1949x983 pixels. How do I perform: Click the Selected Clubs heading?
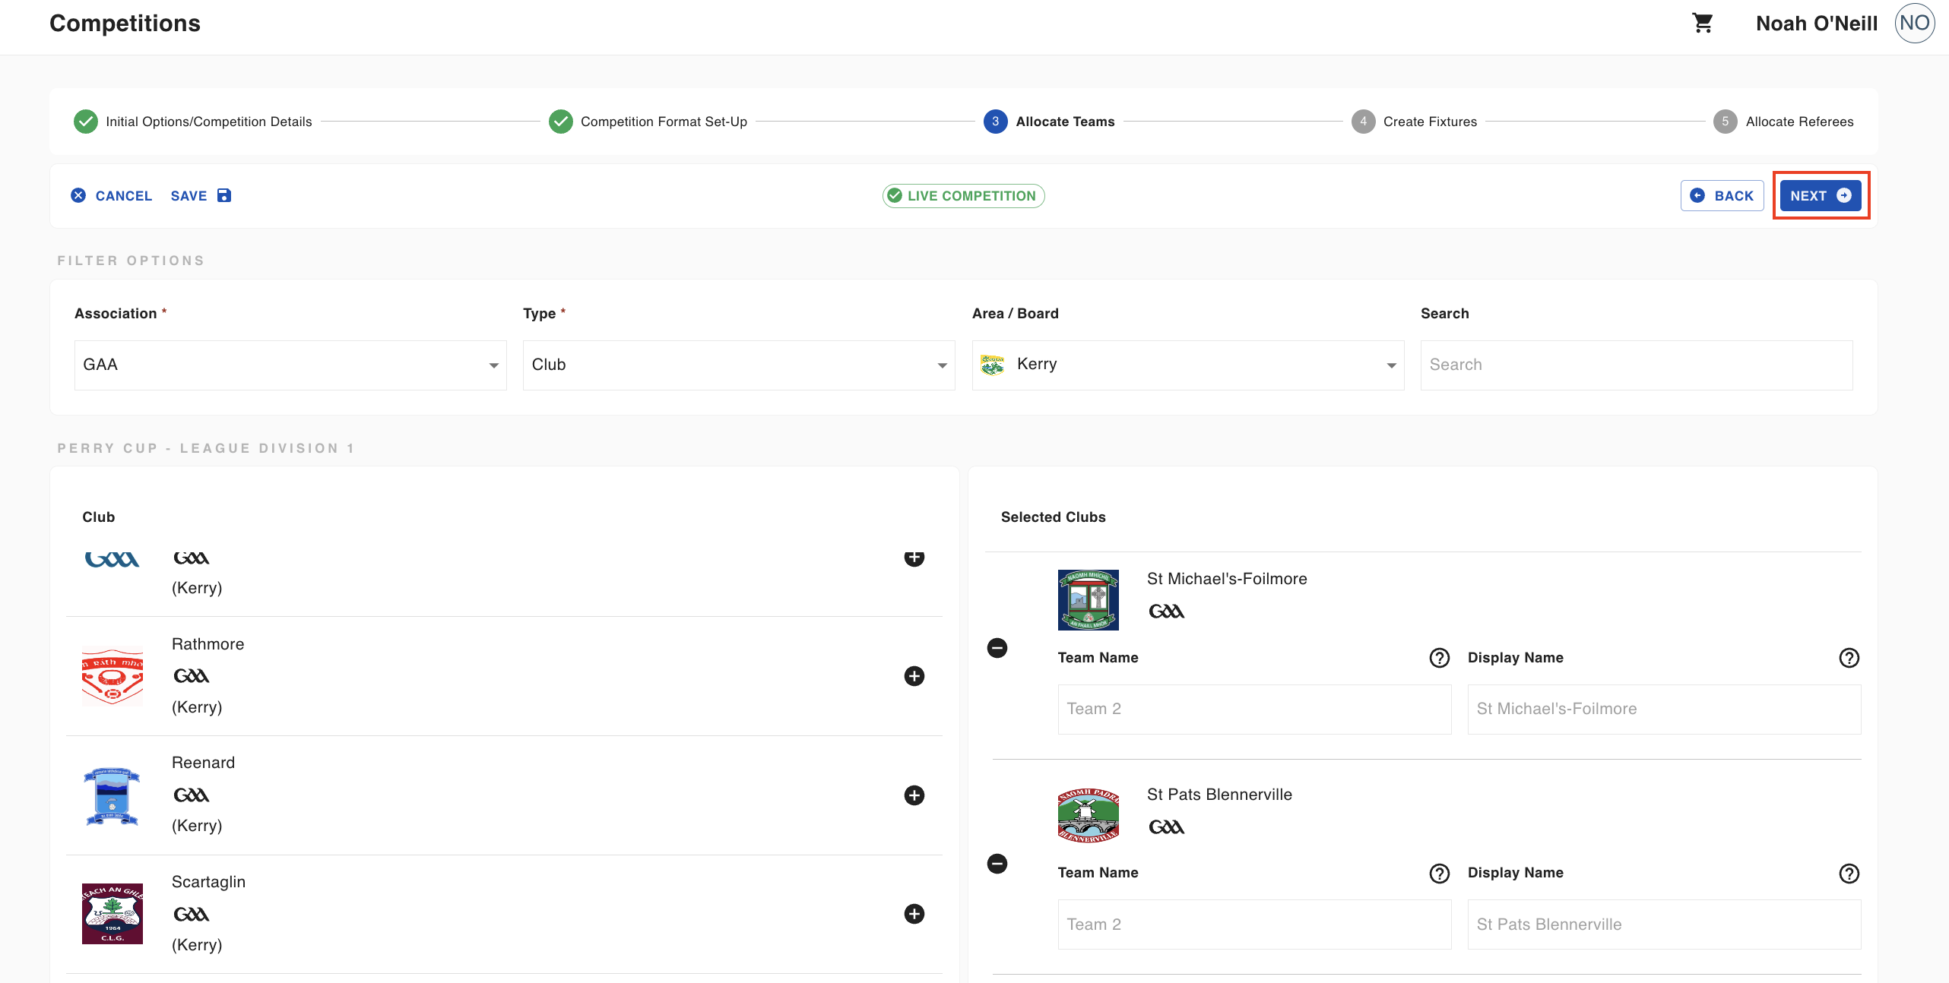pos(1053,517)
